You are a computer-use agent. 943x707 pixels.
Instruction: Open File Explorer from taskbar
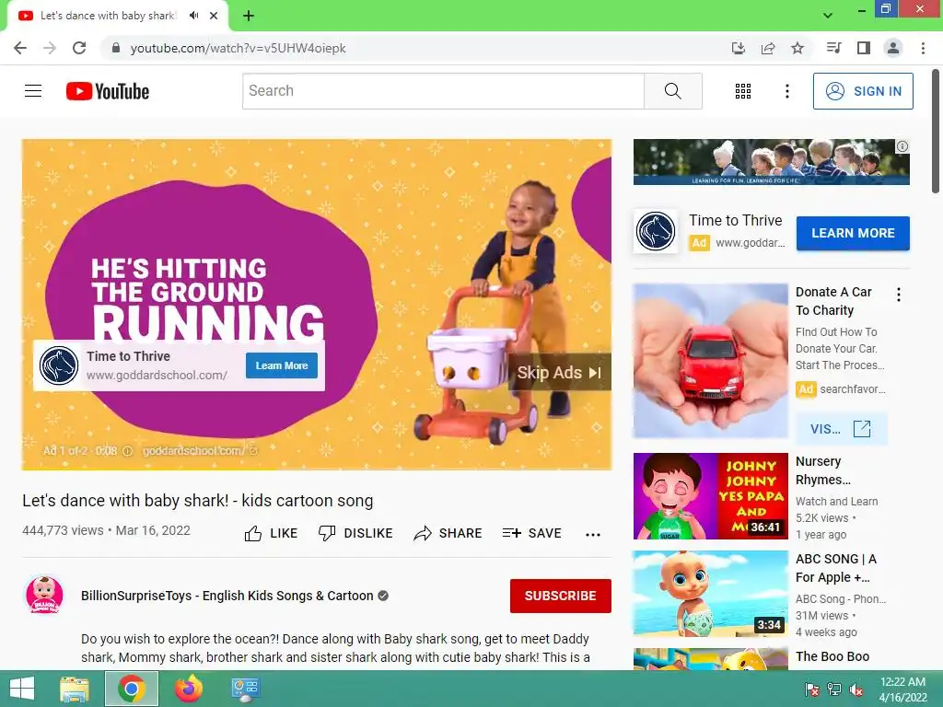(x=75, y=689)
